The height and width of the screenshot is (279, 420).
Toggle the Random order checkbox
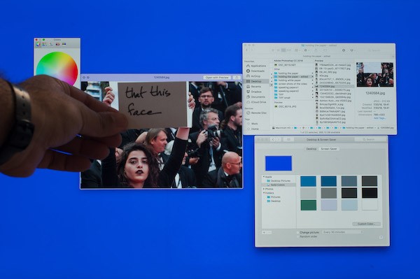tap(298, 237)
